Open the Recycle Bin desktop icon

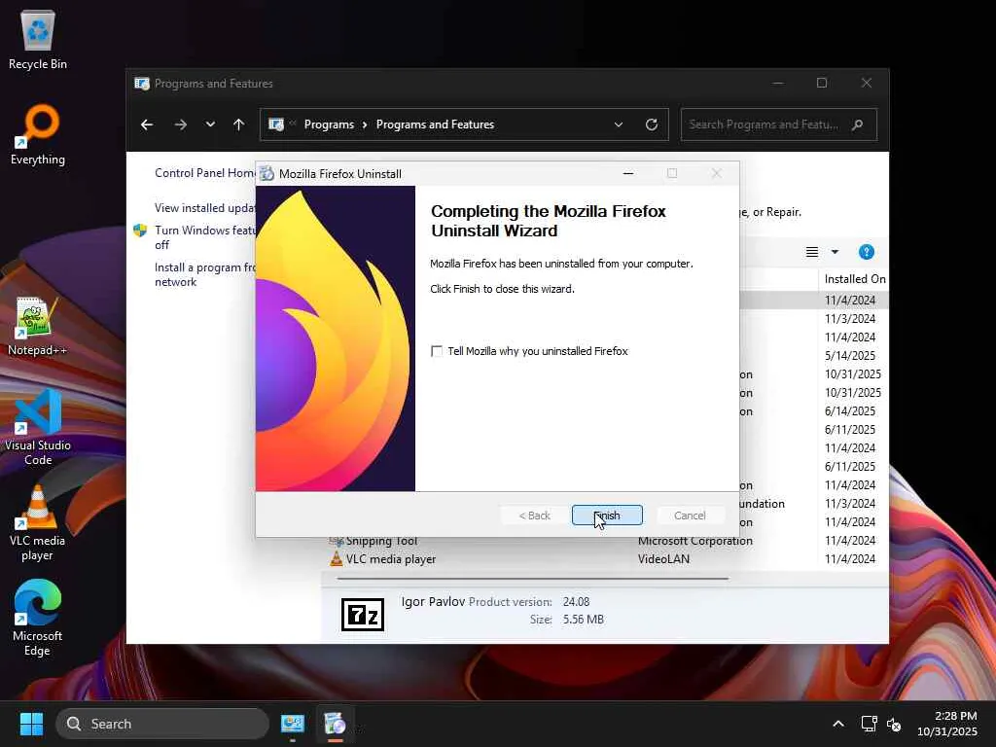click(x=38, y=39)
